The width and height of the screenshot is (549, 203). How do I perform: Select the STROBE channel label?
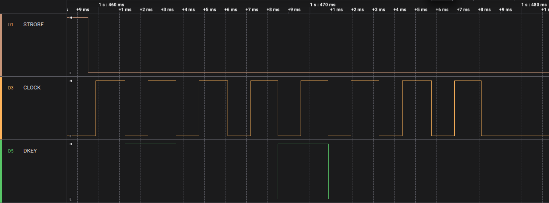click(x=33, y=25)
